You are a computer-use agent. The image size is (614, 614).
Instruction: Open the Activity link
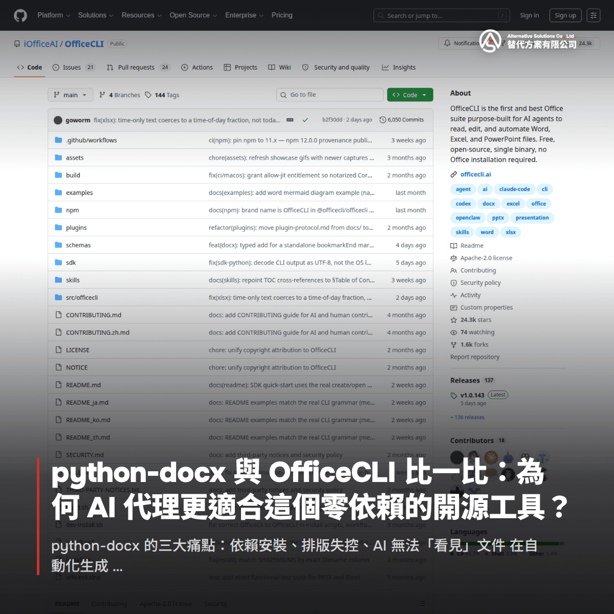(x=465, y=295)
